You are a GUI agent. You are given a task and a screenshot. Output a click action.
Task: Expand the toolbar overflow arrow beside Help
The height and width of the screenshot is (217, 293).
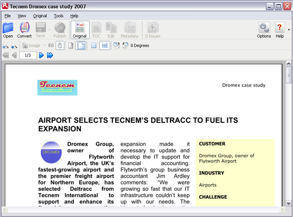point(289,30)
